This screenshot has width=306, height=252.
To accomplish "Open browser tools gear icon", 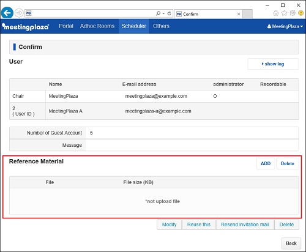I will pos(293,13).
